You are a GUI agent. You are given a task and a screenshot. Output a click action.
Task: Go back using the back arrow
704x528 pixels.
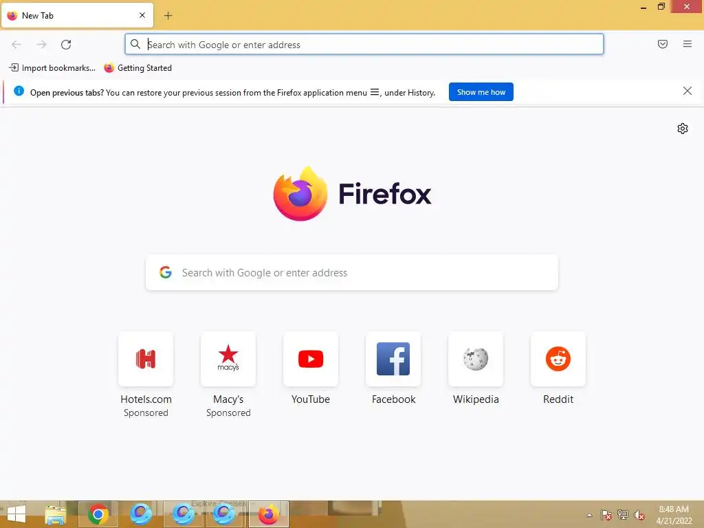click(16, 45)
